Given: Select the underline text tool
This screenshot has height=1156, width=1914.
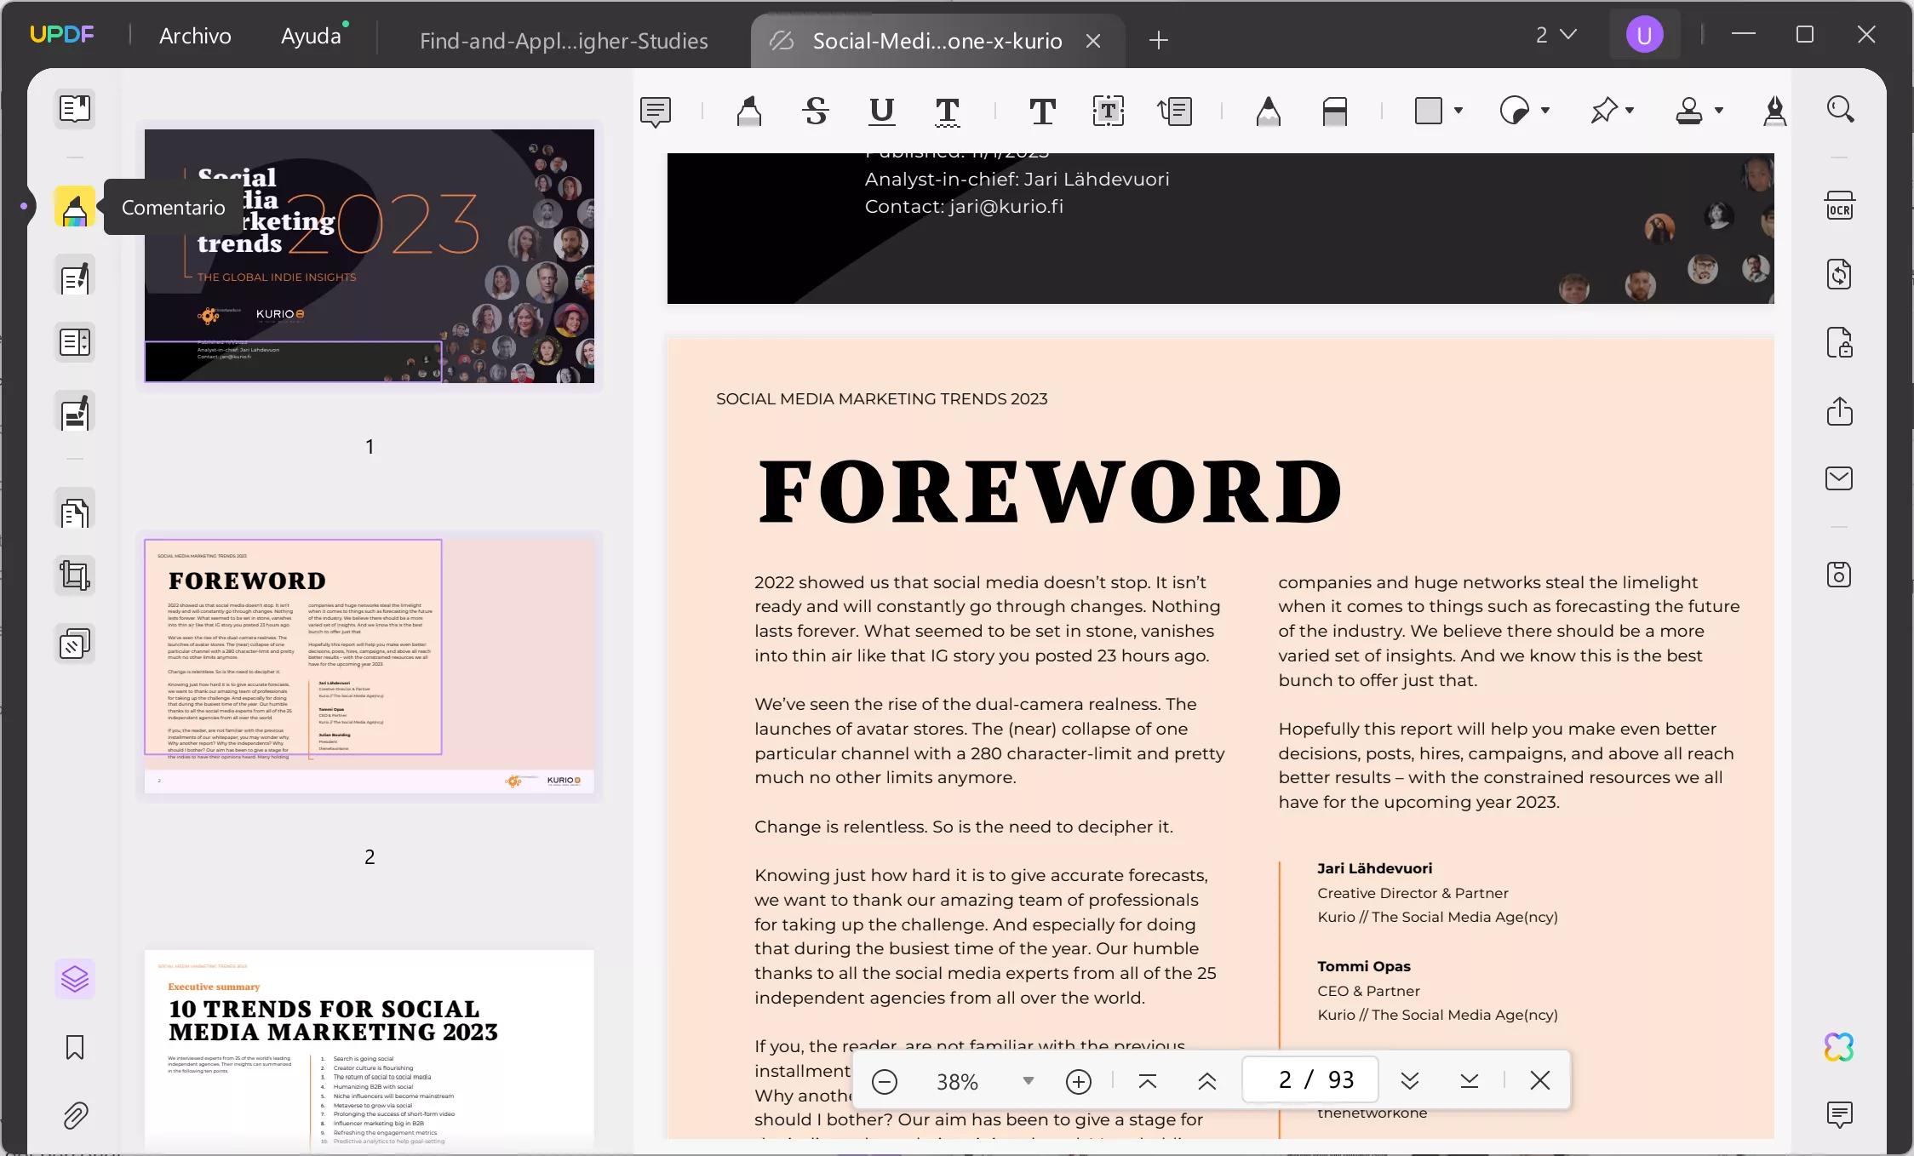Looking at the screenshot, I should click(x=882, y=111).
